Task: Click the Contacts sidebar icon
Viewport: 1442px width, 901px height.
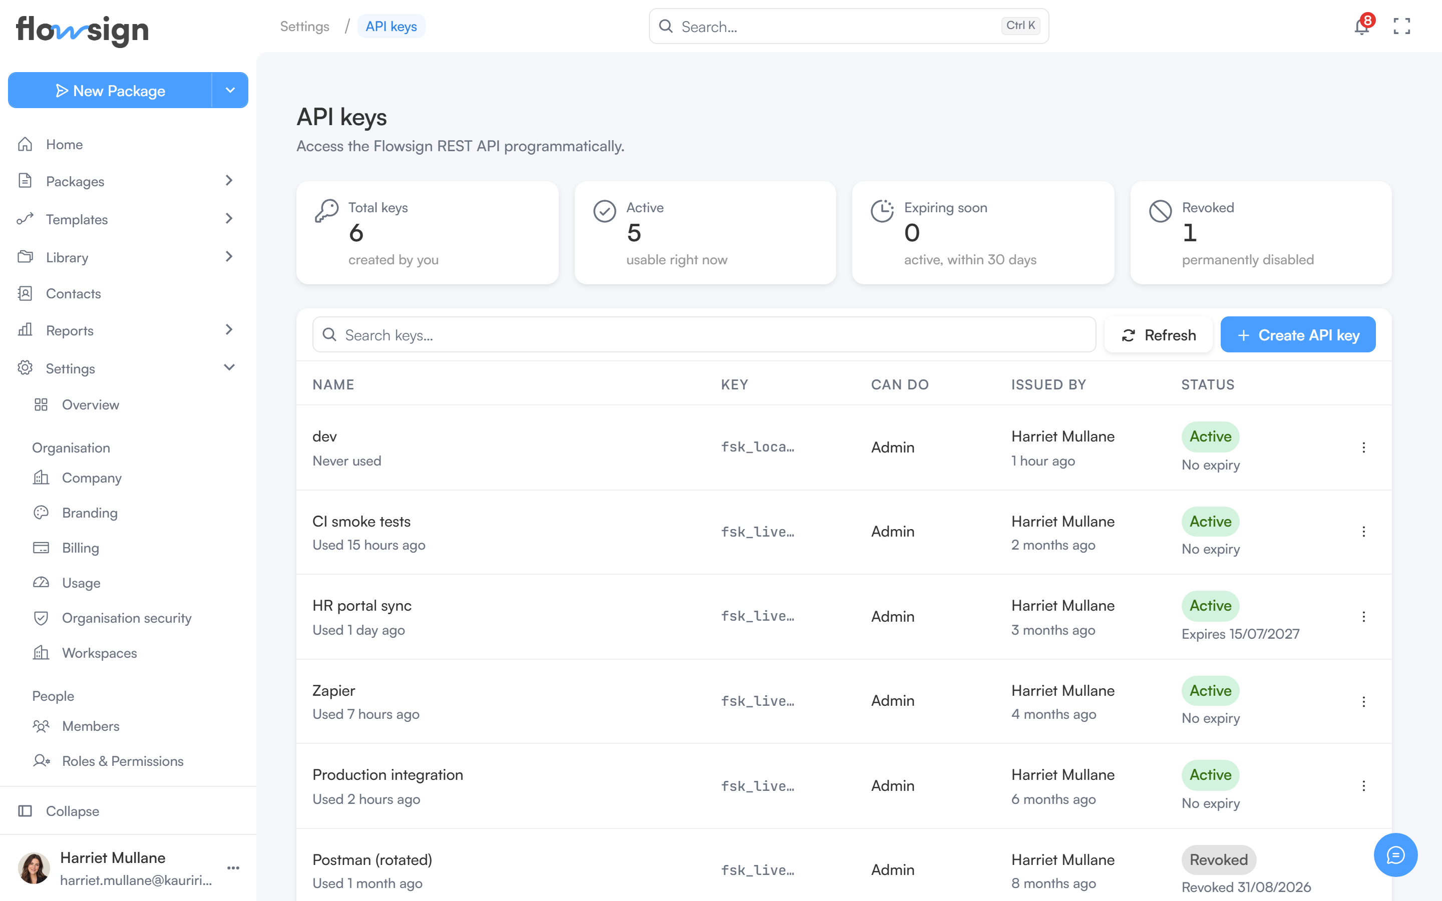Action: 25,293
